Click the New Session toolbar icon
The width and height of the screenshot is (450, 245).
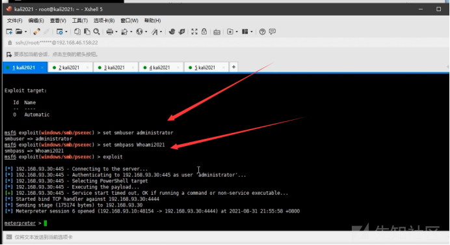click(x=9, y=32)
